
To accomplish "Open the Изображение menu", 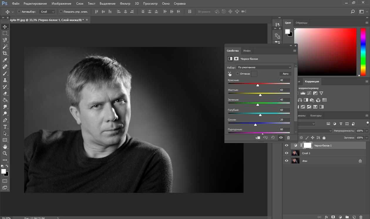I will click(x=61, y=4).
